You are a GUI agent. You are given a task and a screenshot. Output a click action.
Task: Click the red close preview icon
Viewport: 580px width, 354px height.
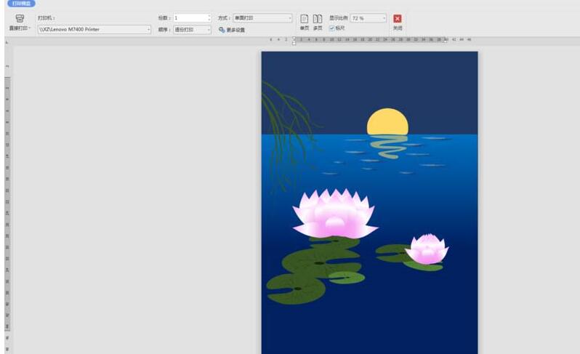pos(398,19)
